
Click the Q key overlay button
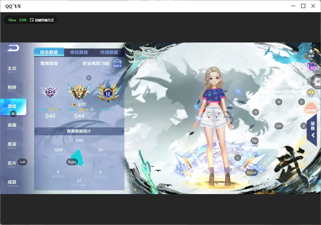point(256,112)
